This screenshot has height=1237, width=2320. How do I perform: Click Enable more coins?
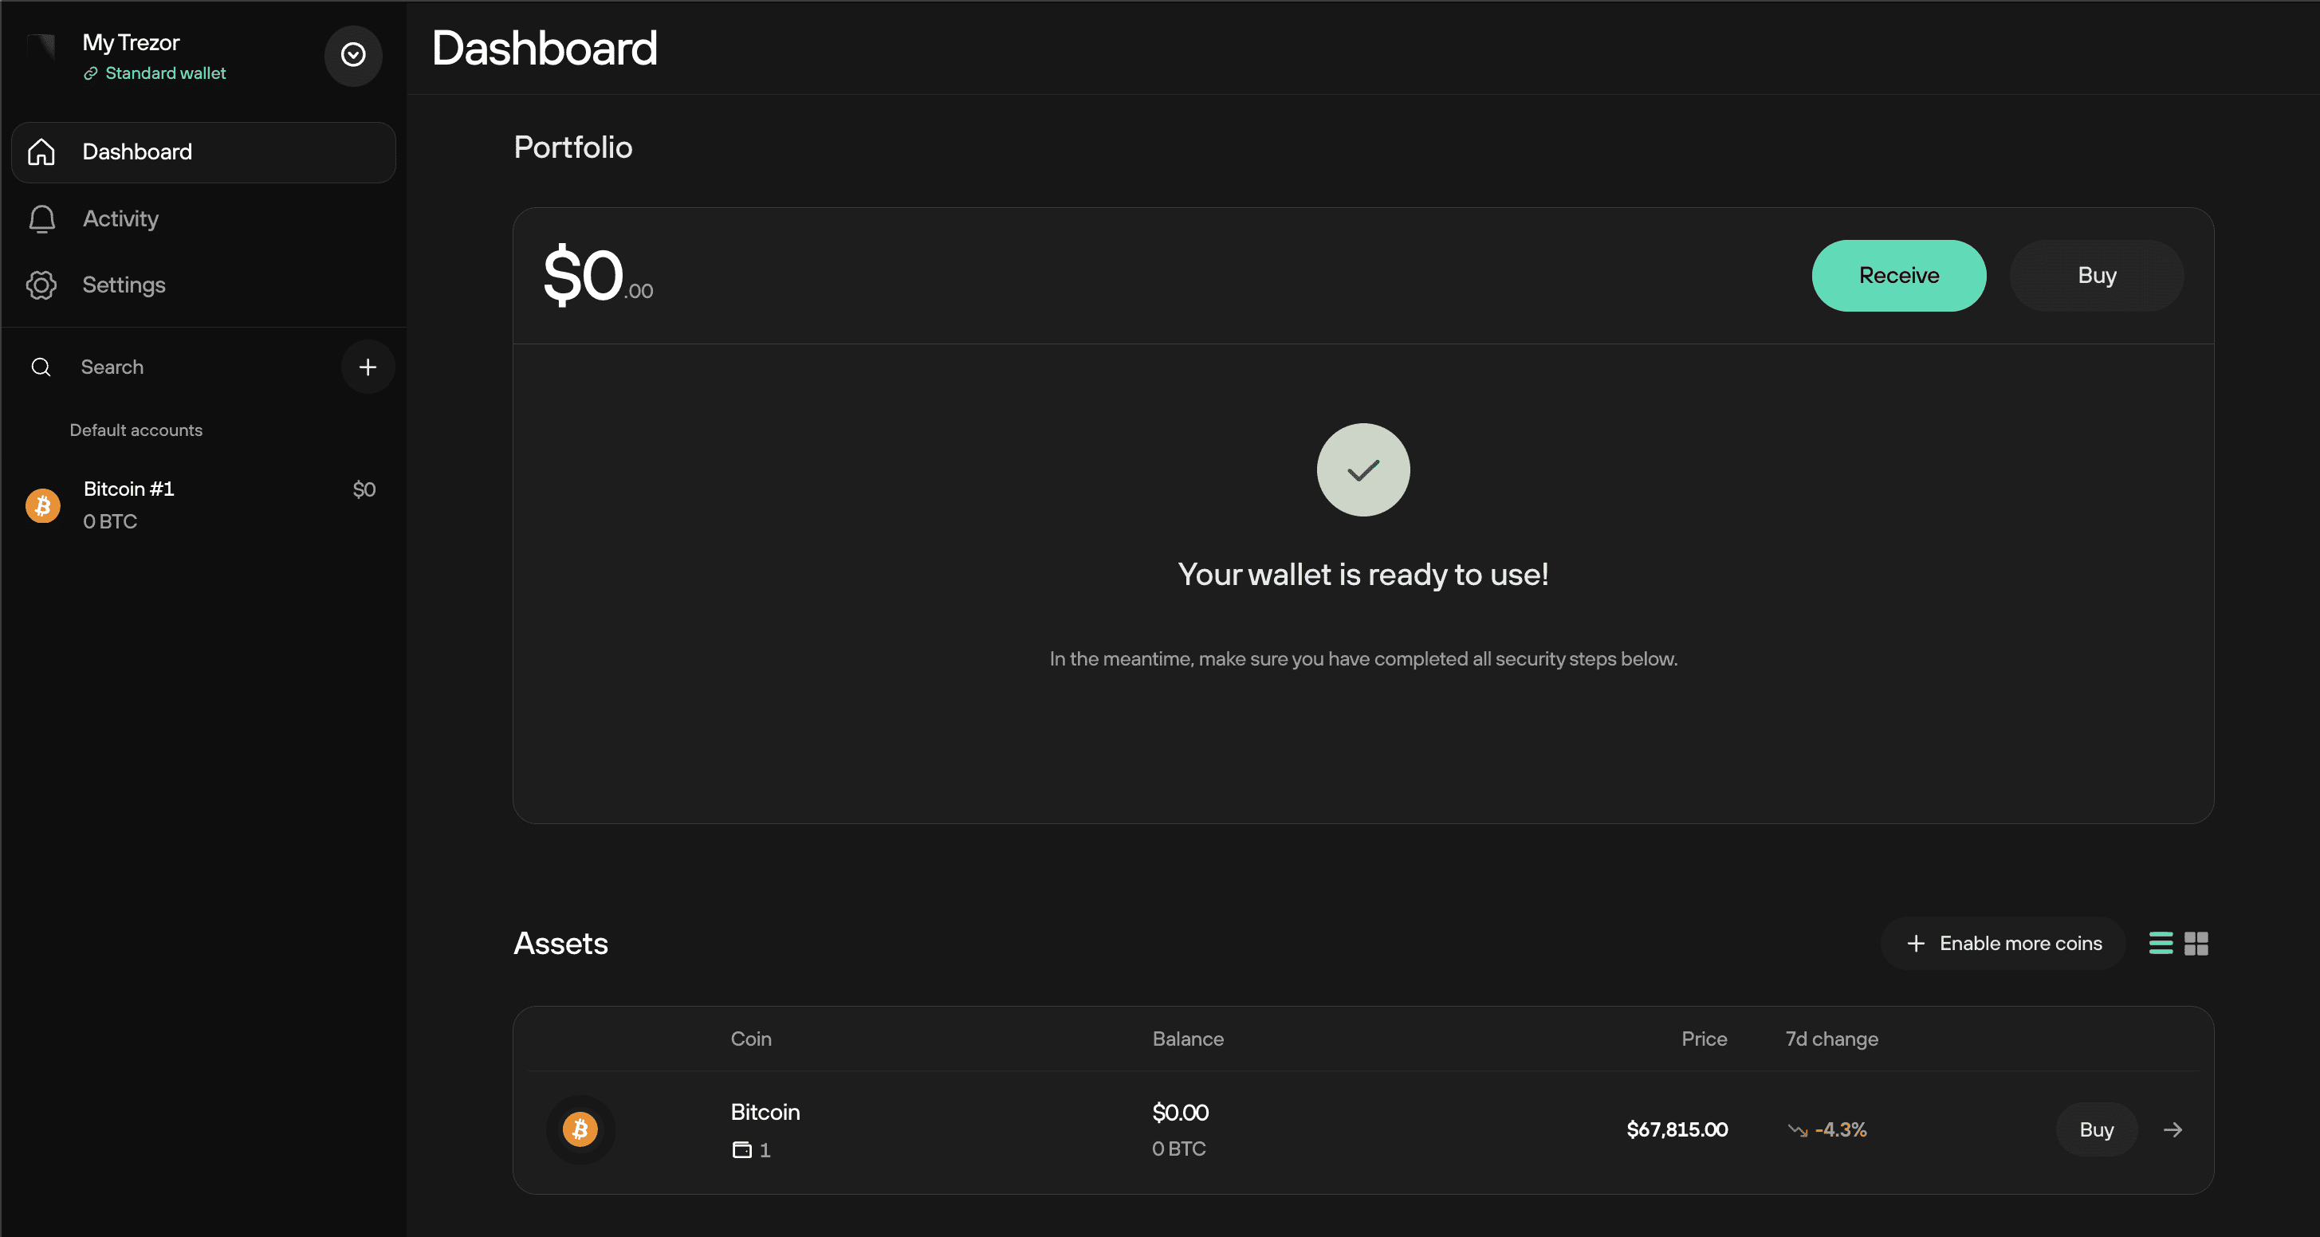2001,944
